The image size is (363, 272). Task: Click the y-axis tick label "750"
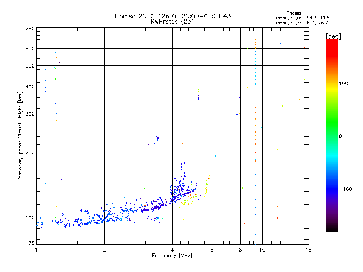pyautogui.click(x=30, y=29)
